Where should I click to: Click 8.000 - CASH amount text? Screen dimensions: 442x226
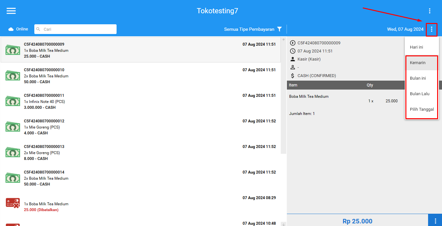click(x=36, y=159)
